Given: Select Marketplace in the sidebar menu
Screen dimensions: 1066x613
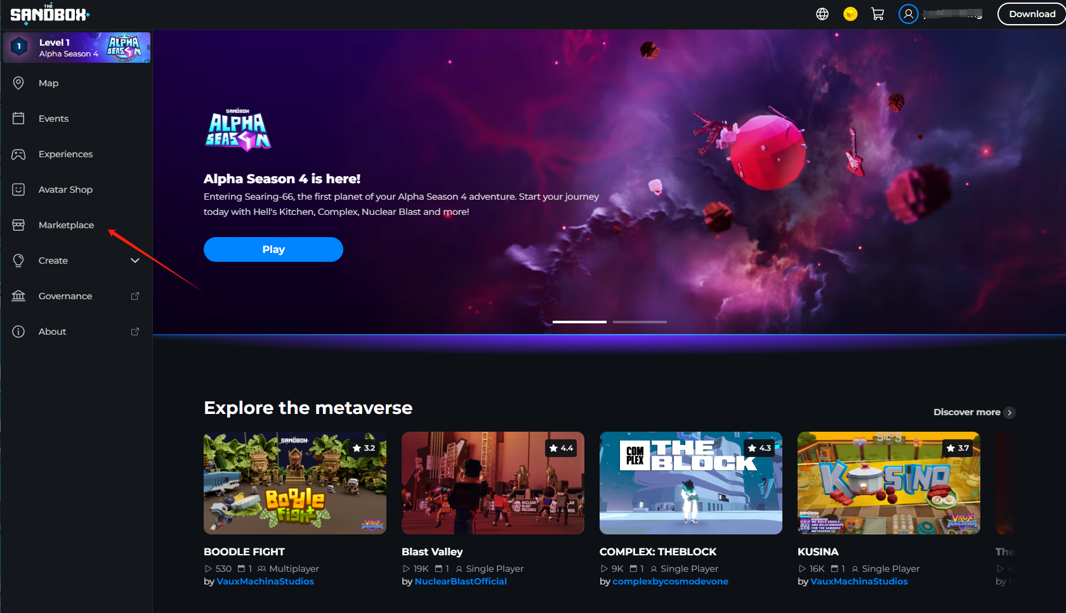Looking at the screenshot, I should point(66,225).
